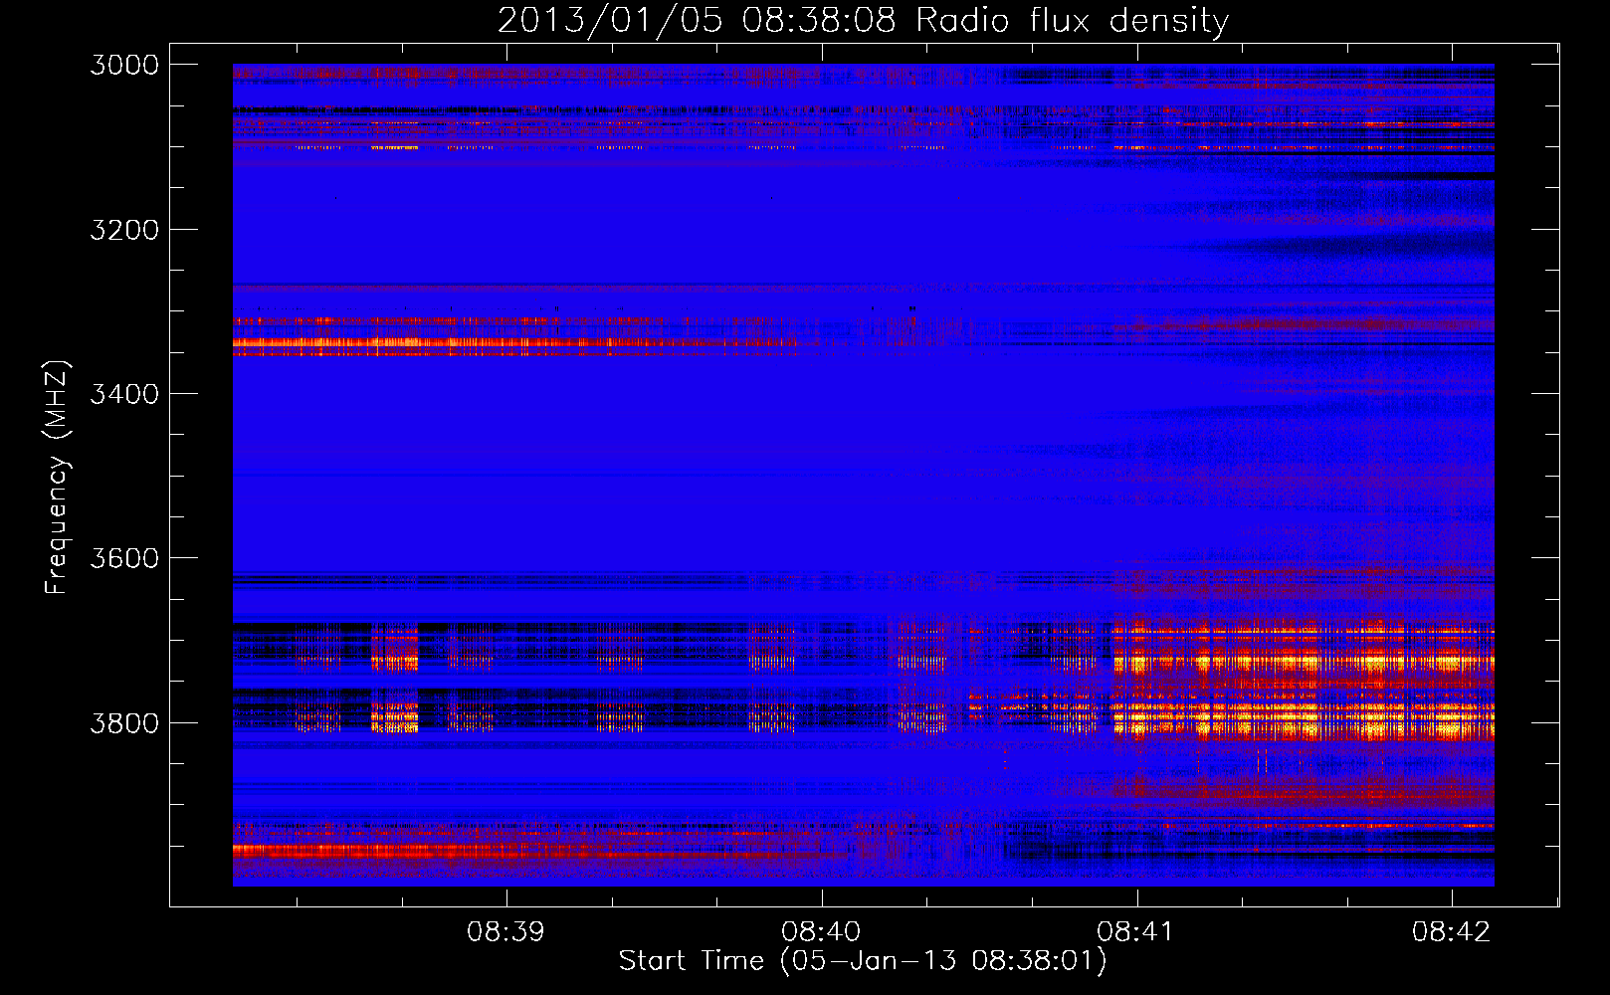Select the 3600 frequency tick label
This screenshot has height=995, width=1610.
(124, 558)
